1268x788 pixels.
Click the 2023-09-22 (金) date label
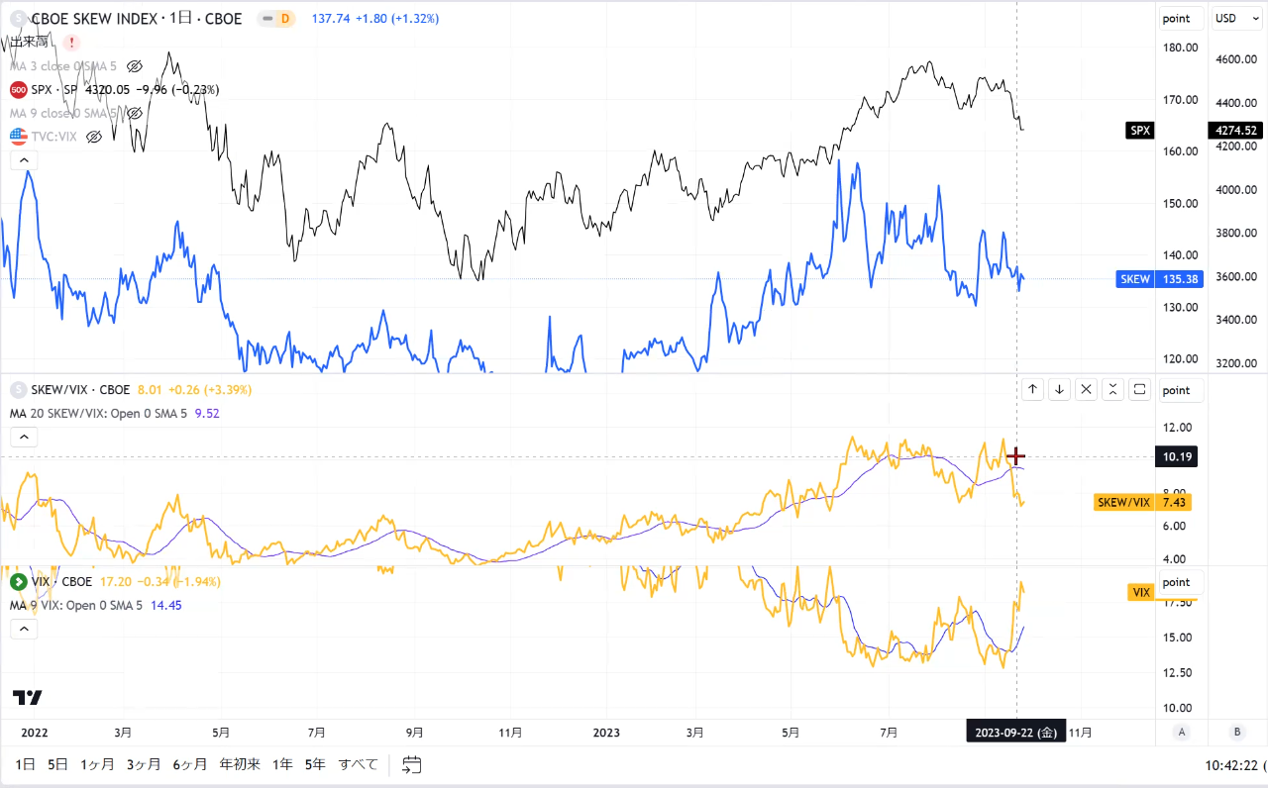(x=1015, y=733)
